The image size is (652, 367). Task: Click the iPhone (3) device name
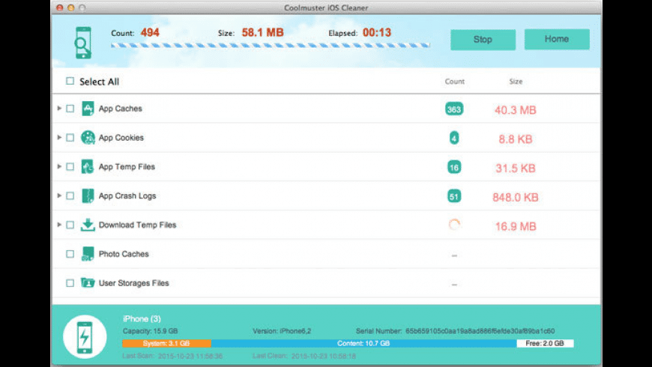tap(142, 319)
